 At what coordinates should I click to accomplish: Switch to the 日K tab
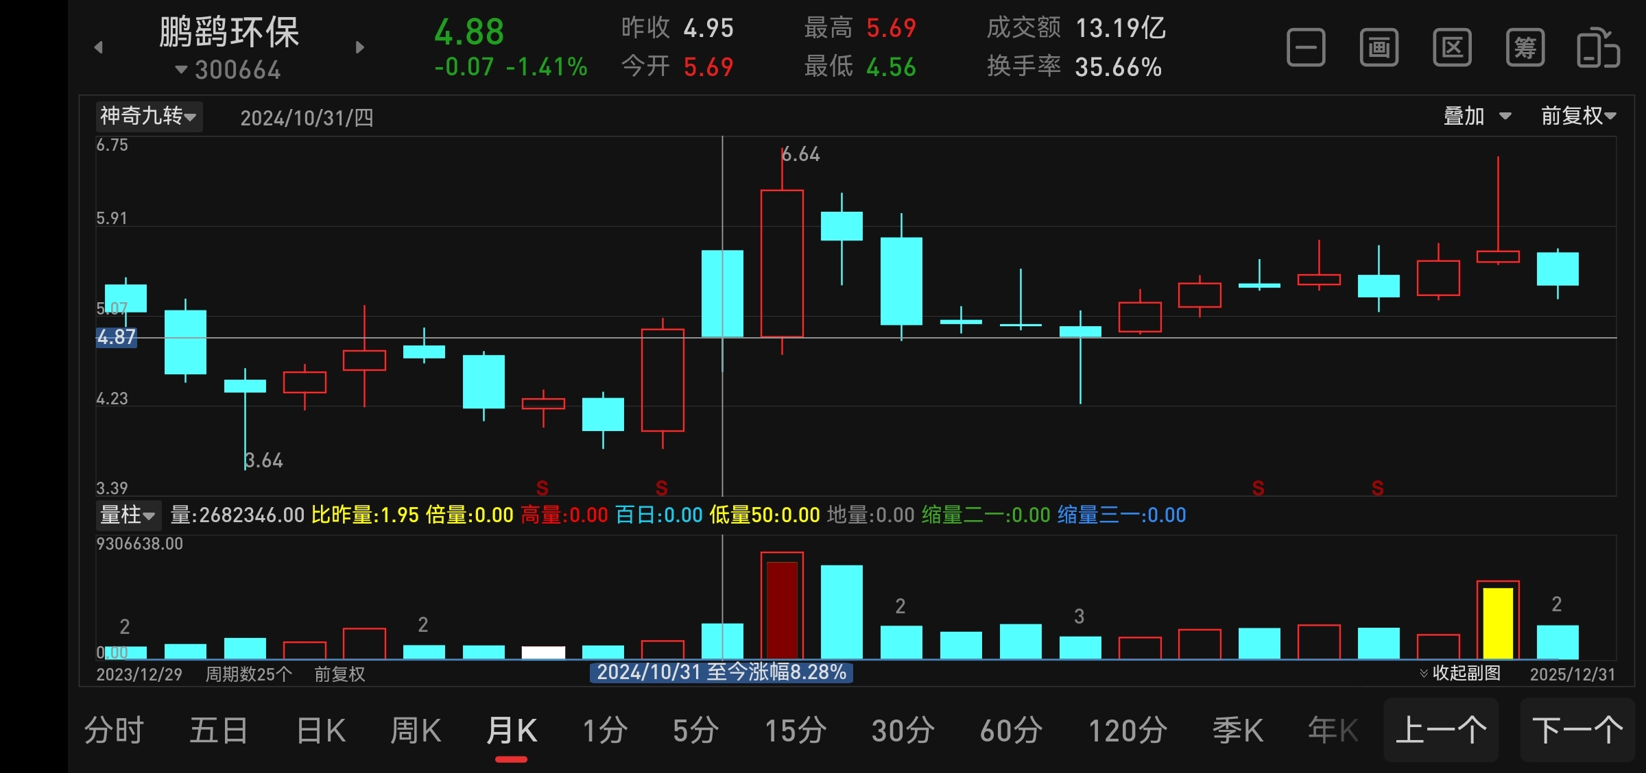(x=321, y=731)
